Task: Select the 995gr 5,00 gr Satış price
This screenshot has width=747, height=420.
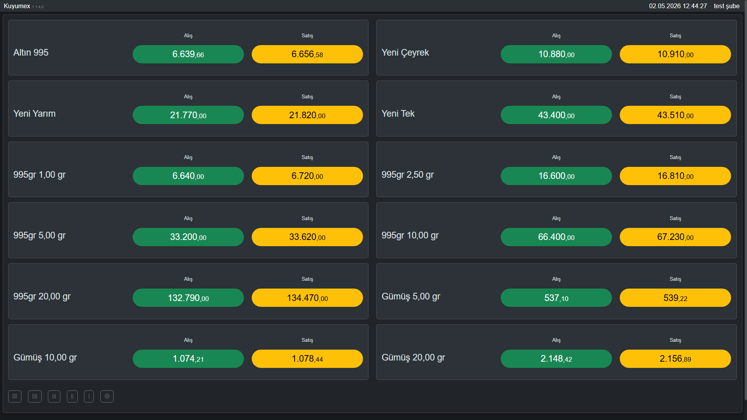Action: (307, 237)
